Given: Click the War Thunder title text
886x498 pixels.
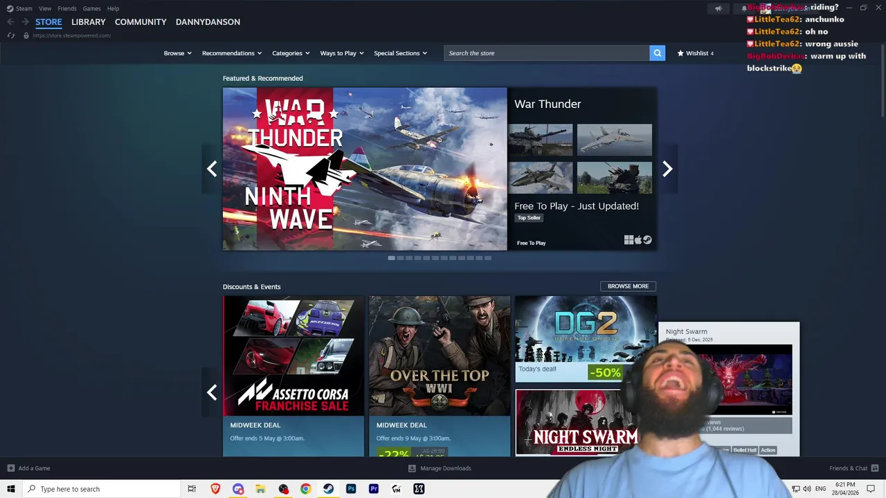Looking at the screenshot, I should point(548,104).
